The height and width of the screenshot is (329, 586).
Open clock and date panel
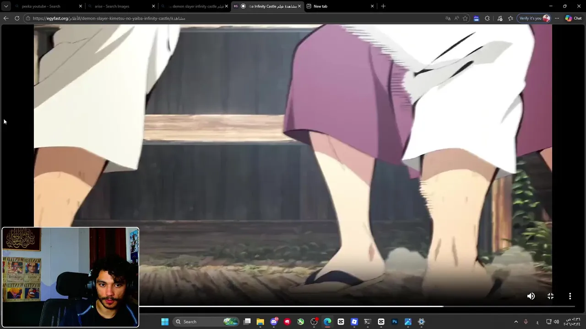(572, 322)
